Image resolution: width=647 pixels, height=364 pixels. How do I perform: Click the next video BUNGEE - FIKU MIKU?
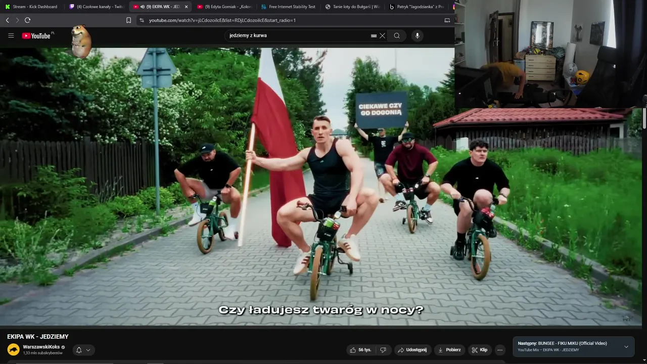tap(562, 343)
